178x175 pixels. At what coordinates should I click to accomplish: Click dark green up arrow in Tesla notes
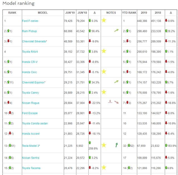117,145
